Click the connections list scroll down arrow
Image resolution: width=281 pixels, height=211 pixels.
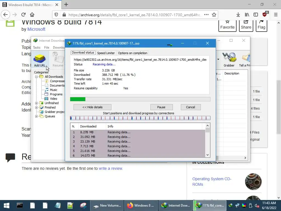(207, 155)
